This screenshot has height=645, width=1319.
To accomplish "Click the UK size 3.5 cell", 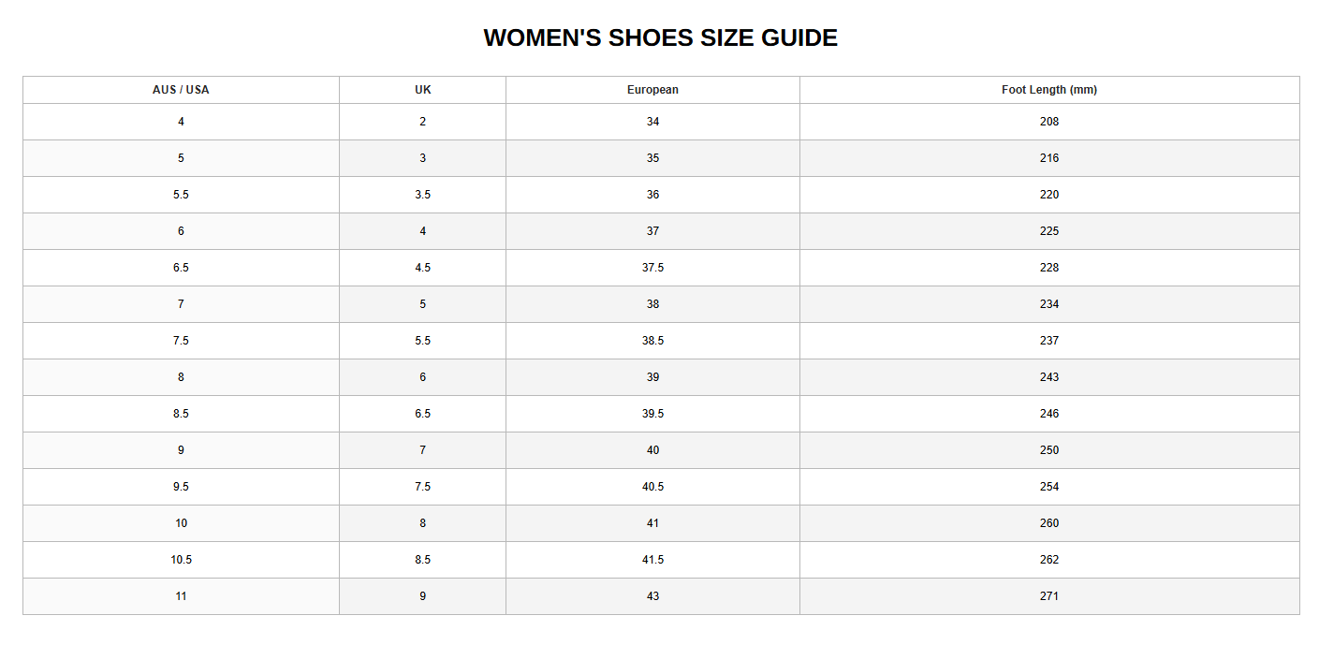I will [x=422, y=195].
